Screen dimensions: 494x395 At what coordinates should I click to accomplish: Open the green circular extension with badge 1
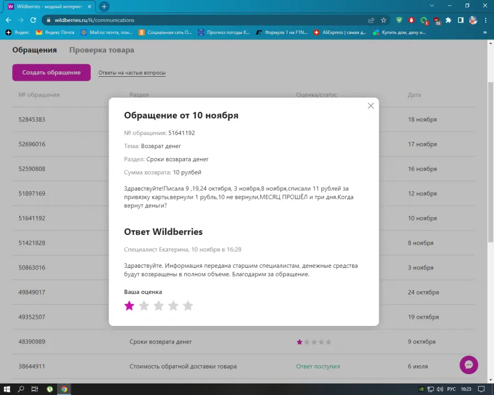tap(424, 21)
